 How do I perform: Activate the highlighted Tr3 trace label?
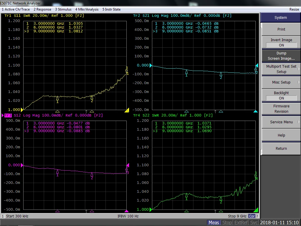[8, 115]
